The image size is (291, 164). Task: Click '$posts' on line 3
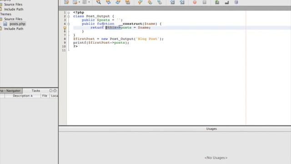coord(103,20)
